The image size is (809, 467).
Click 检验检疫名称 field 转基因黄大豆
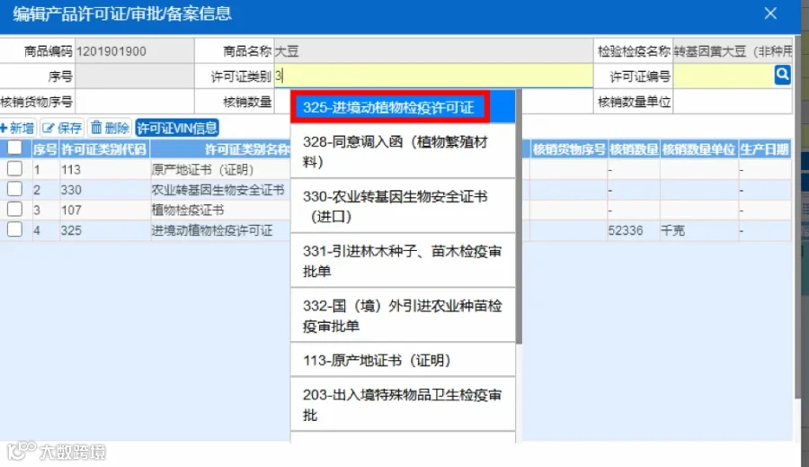coord(732,50)
